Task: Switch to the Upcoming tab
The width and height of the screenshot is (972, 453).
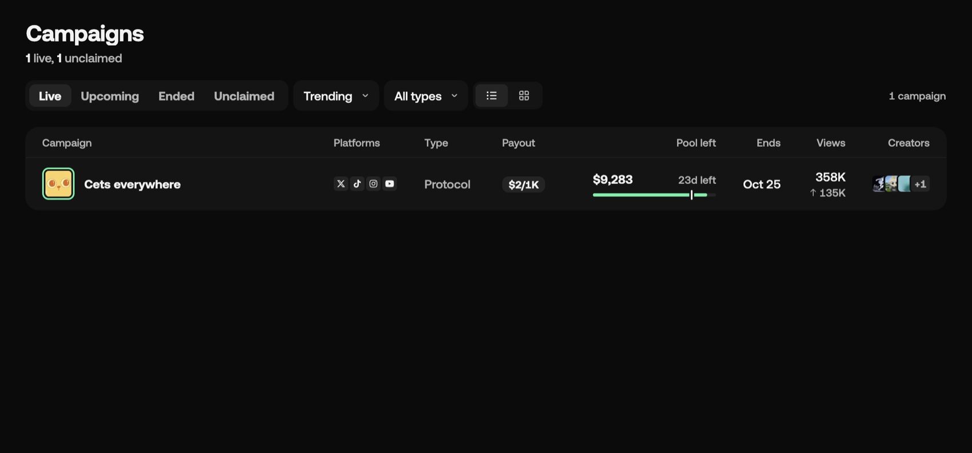Action: 110,95
